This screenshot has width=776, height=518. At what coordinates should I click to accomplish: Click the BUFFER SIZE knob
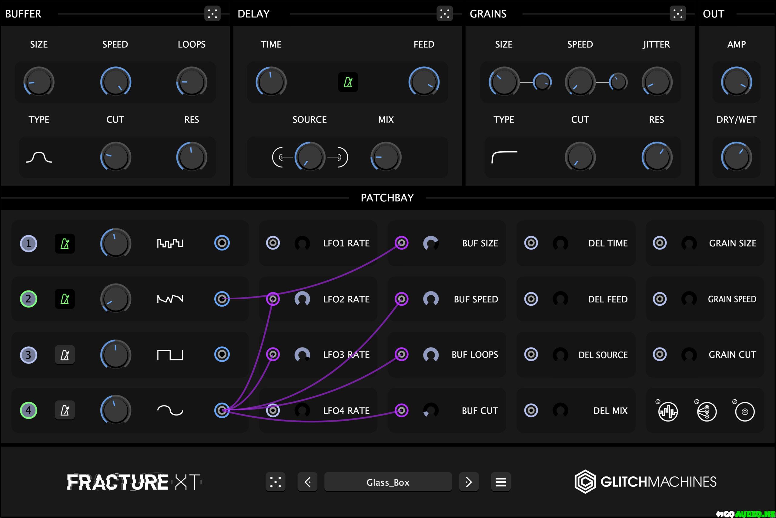pyautogui.click(x=39, y=82)
